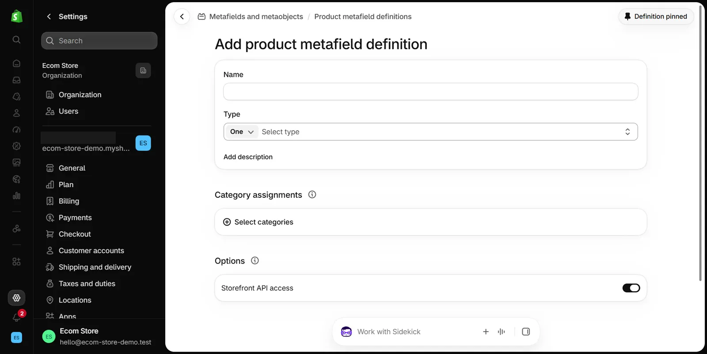Image resolution: width=707 pixels, height=354 pixels.
Task: Open the Content image icon in rail
Action: click(16, 162)
